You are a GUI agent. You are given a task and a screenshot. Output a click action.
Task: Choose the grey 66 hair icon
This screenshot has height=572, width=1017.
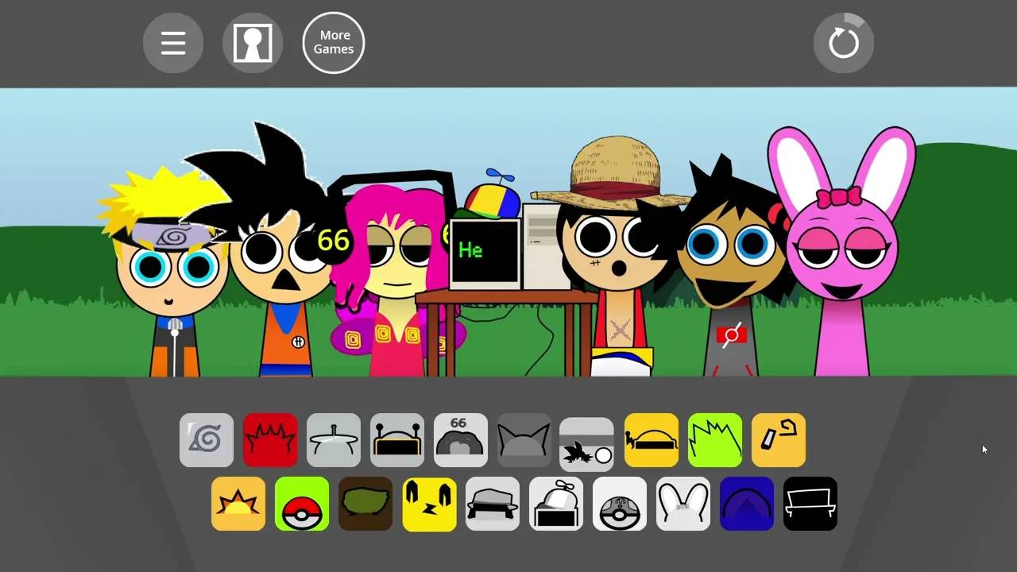tap(461, 440)
